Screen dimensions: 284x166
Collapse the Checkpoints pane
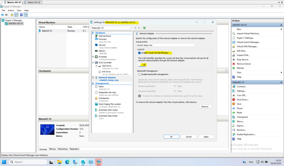click(226, 71)
